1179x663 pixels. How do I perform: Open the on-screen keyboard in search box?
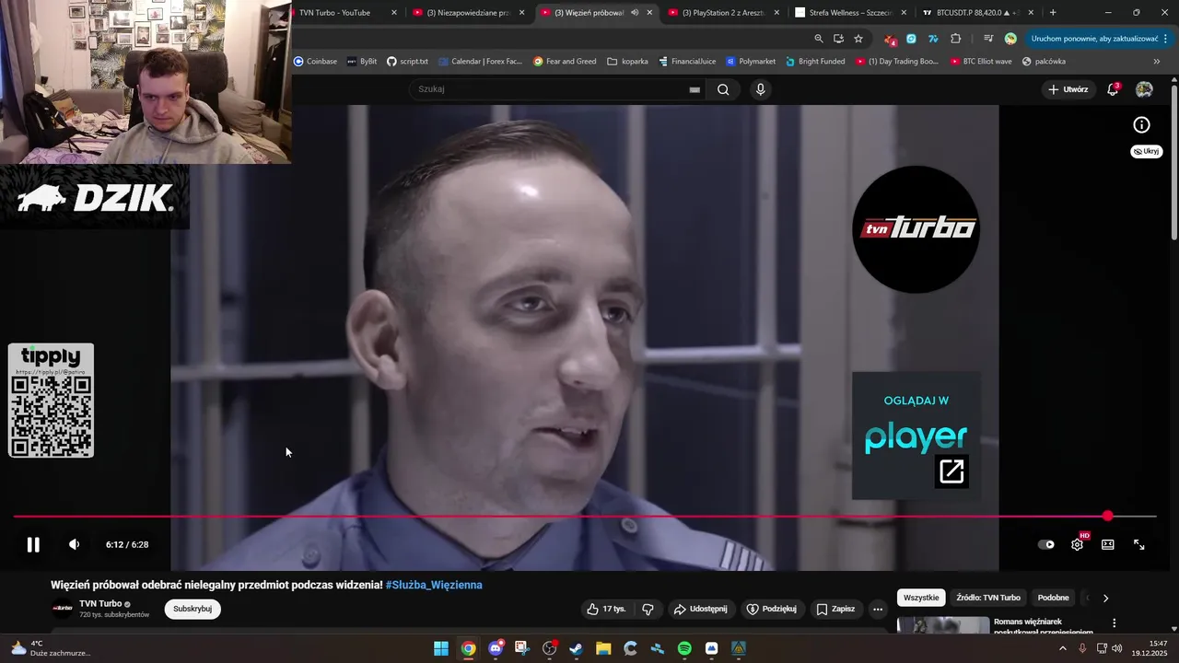[x=695, y=89]
